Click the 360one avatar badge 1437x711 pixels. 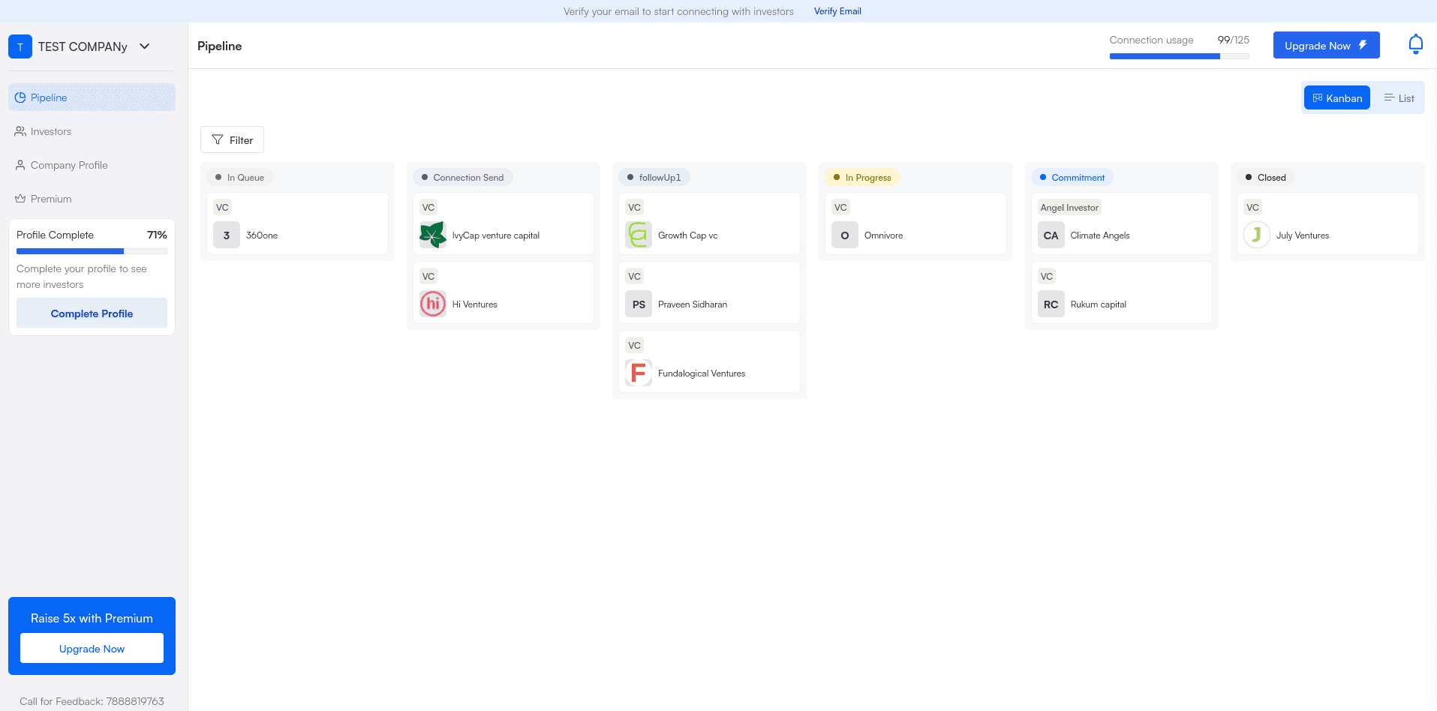coord(227,235)
